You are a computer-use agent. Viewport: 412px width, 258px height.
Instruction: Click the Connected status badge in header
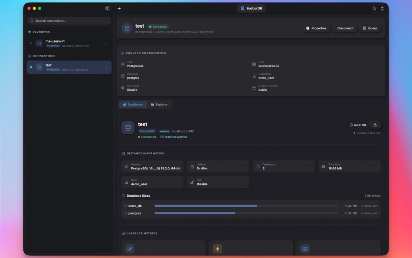[x=158, y=26]
